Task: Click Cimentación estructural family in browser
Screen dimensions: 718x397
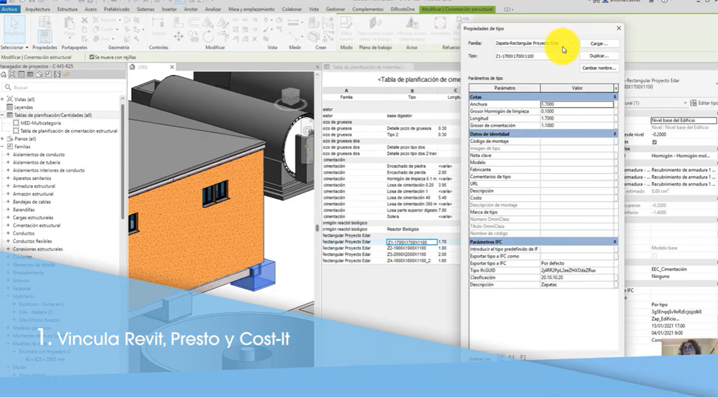Action: click(36, 225)
